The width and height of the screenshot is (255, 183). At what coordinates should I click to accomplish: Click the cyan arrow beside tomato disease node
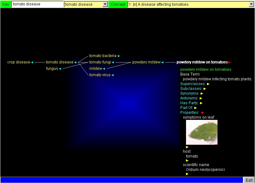click(75, 62)
